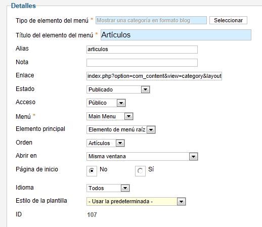Expand the Orden dropdown showing Artículos
The width and height of the screenshot is (262, 227).
[x=106, y=143]
